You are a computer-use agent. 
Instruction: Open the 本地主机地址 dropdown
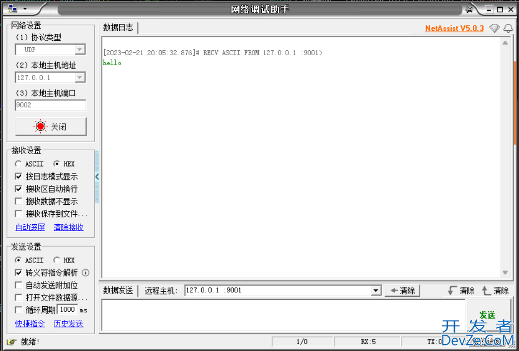click(79, 78)
